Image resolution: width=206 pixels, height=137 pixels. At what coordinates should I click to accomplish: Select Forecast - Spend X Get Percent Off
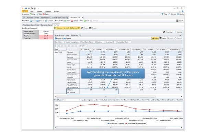(x=67, y=28)
